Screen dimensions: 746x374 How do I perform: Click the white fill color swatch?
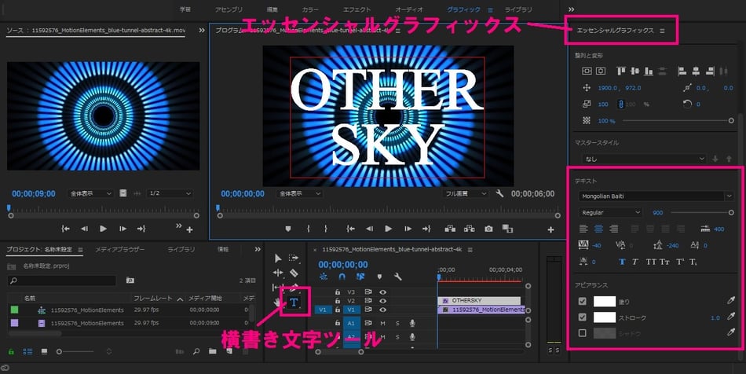tap(605, 301)
